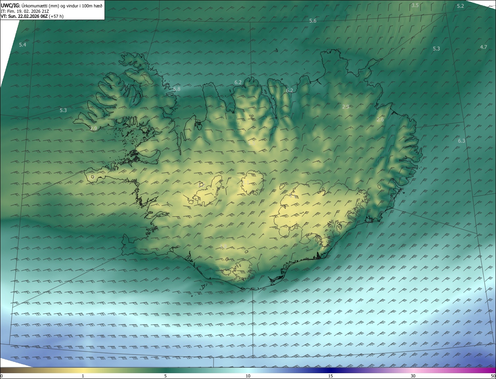This screenshot has width=496, height=379.
Task: Click the 1 tick label on the color scale
Action: [83, 376]
